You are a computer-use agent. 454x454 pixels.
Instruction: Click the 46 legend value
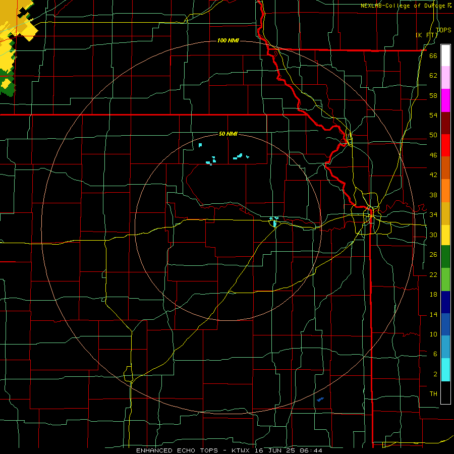(433, 155)
